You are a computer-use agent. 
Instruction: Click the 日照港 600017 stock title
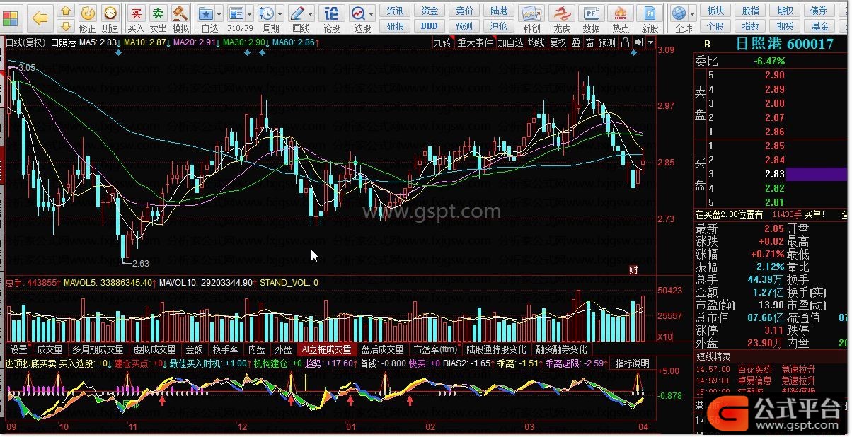pyautogui.click(x=785, y=44)
